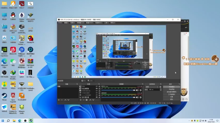This screenshot has width=220, height=123.
Task: Open the WeChat desktop shortcut
Action: [13, 62]
